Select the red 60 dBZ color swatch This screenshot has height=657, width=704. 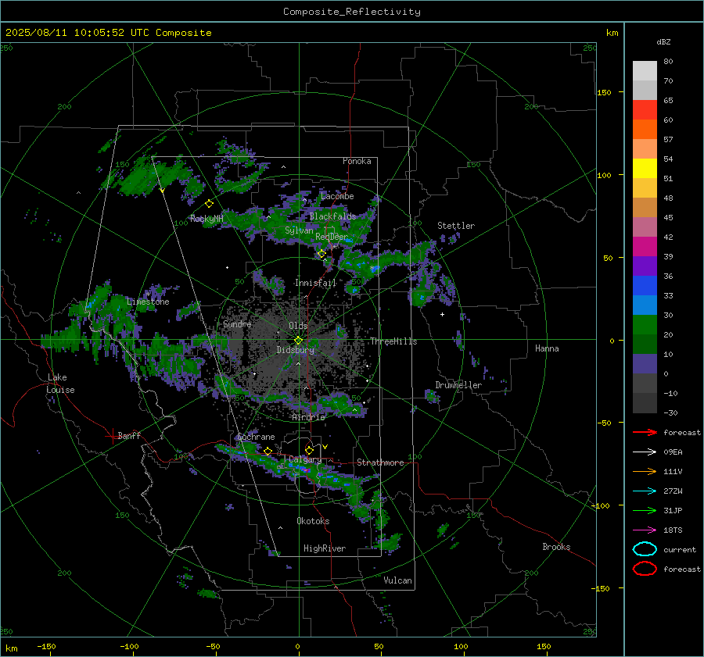(x=645, y=109)
